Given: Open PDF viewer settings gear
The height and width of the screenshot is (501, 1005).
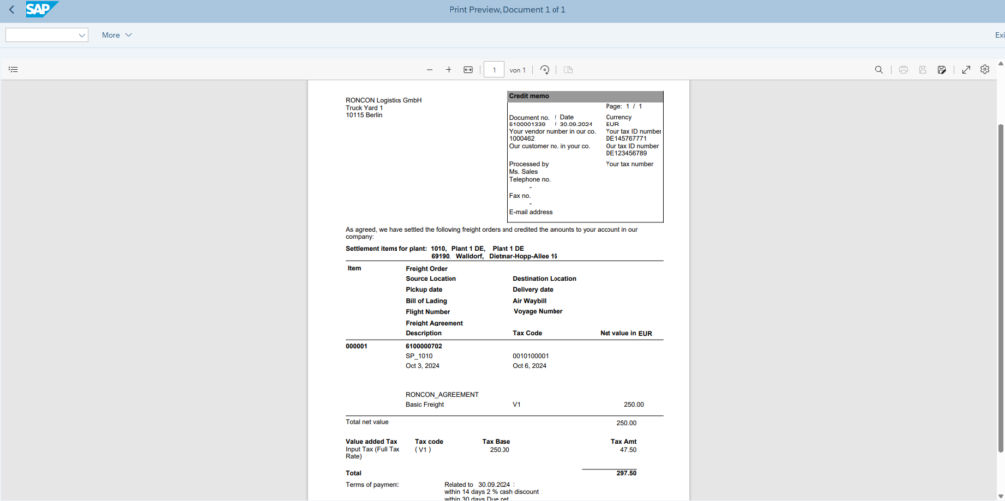Looking at the screenshot, I should 985,70.
